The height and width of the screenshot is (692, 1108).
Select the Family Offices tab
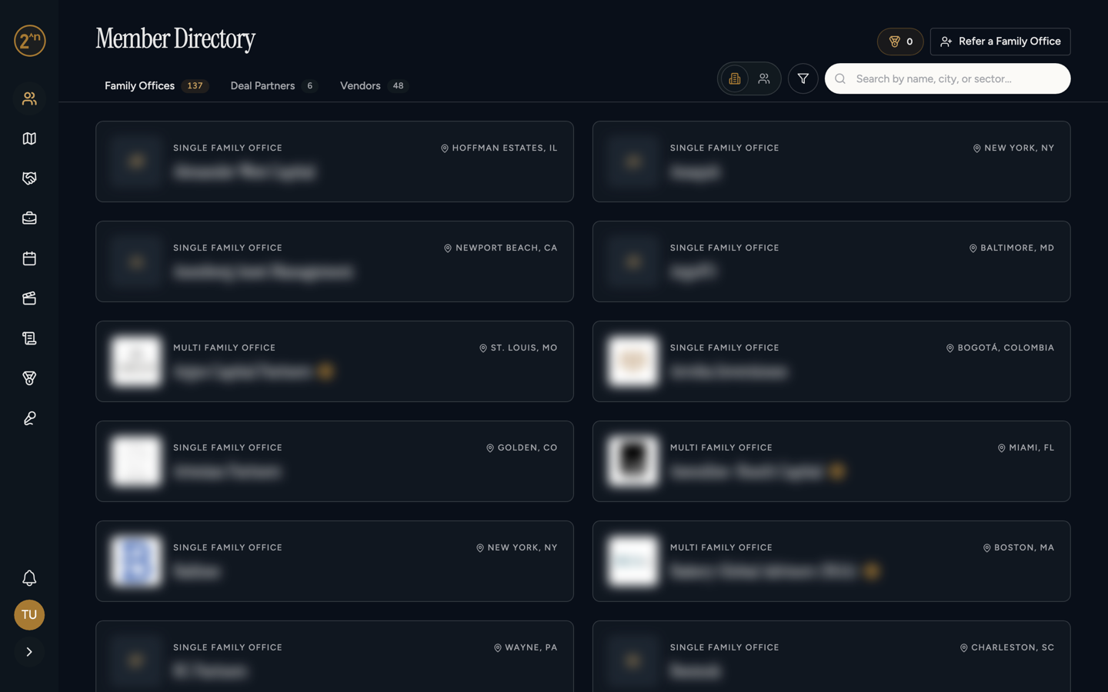click(x=156, y=85)
